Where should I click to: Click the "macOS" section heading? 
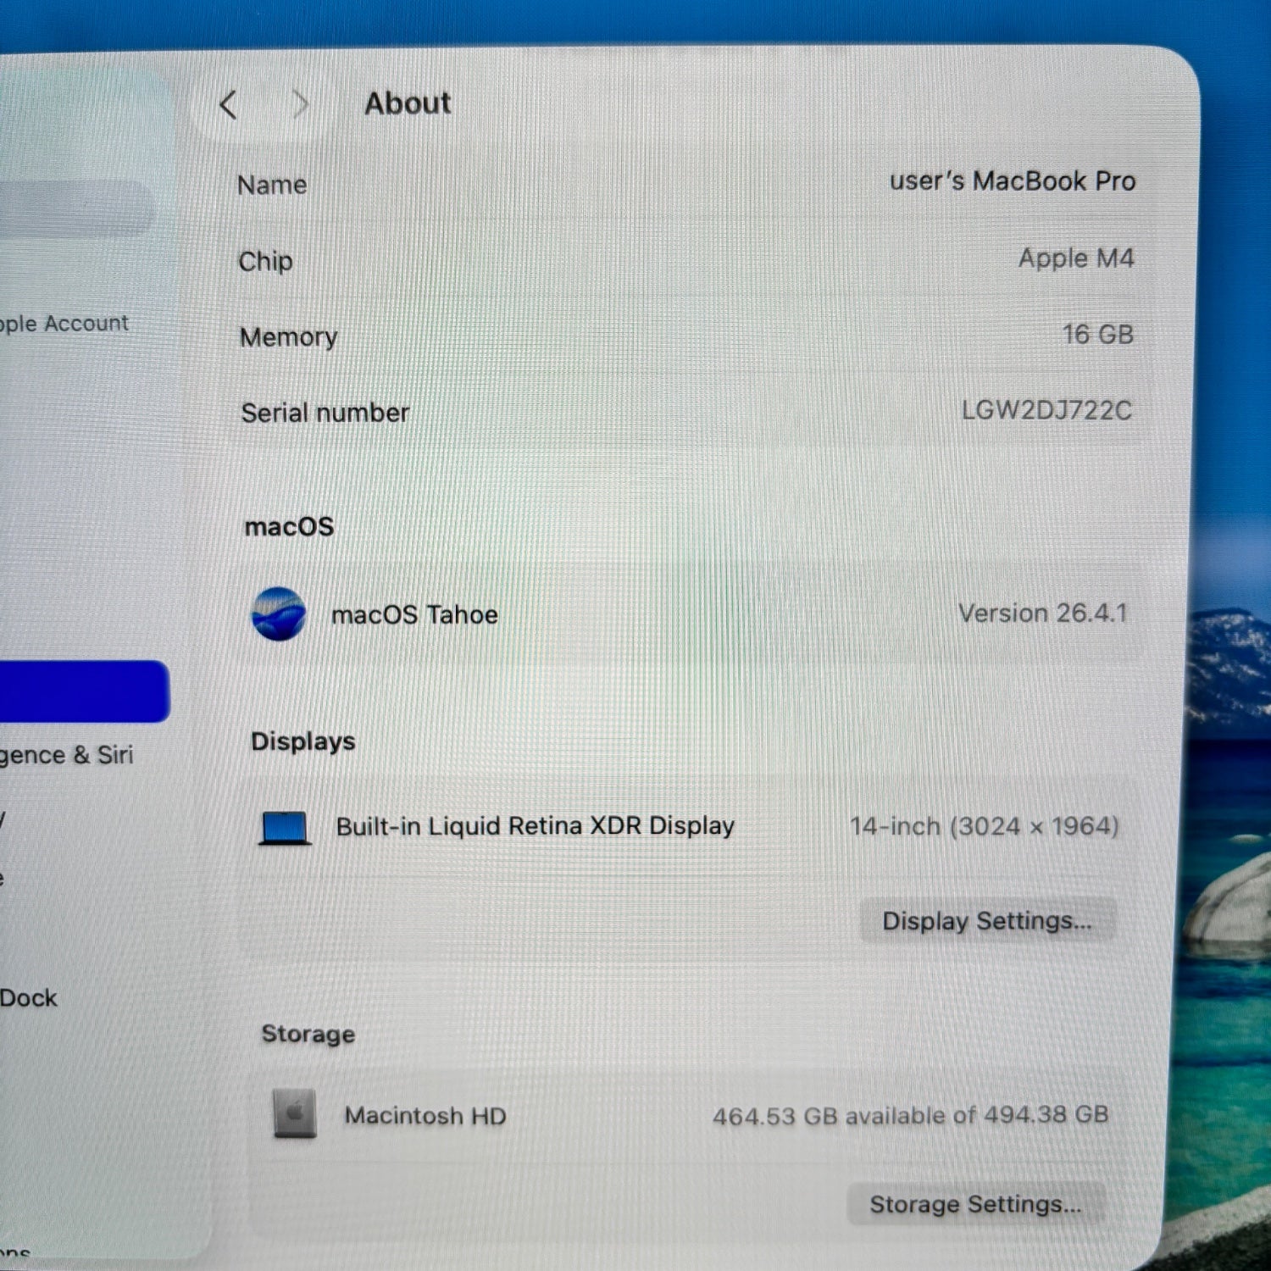point(289,527)
